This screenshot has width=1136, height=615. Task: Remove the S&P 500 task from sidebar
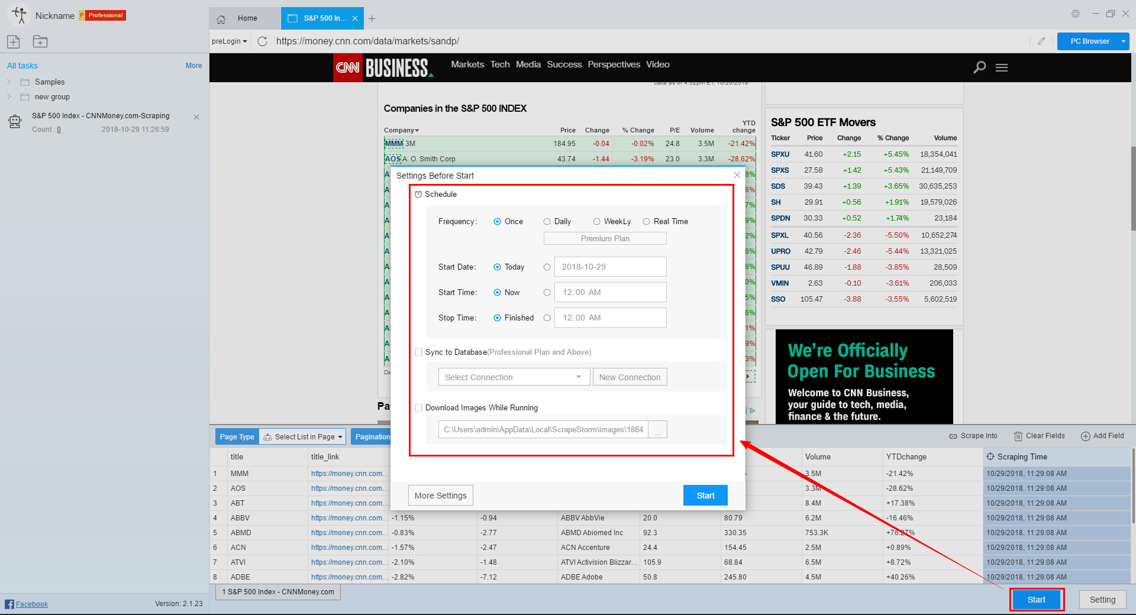196,117
